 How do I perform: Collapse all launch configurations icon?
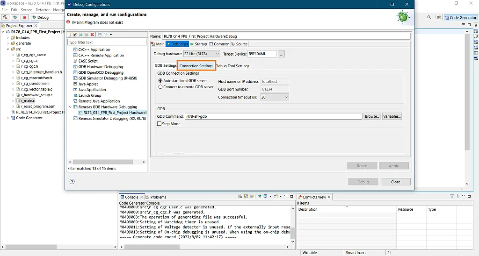(x=100, y=35)
